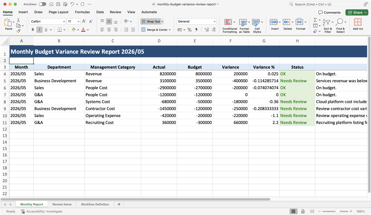Align text to the left
The height and width of the screenshot is (215, 371).
102,30
